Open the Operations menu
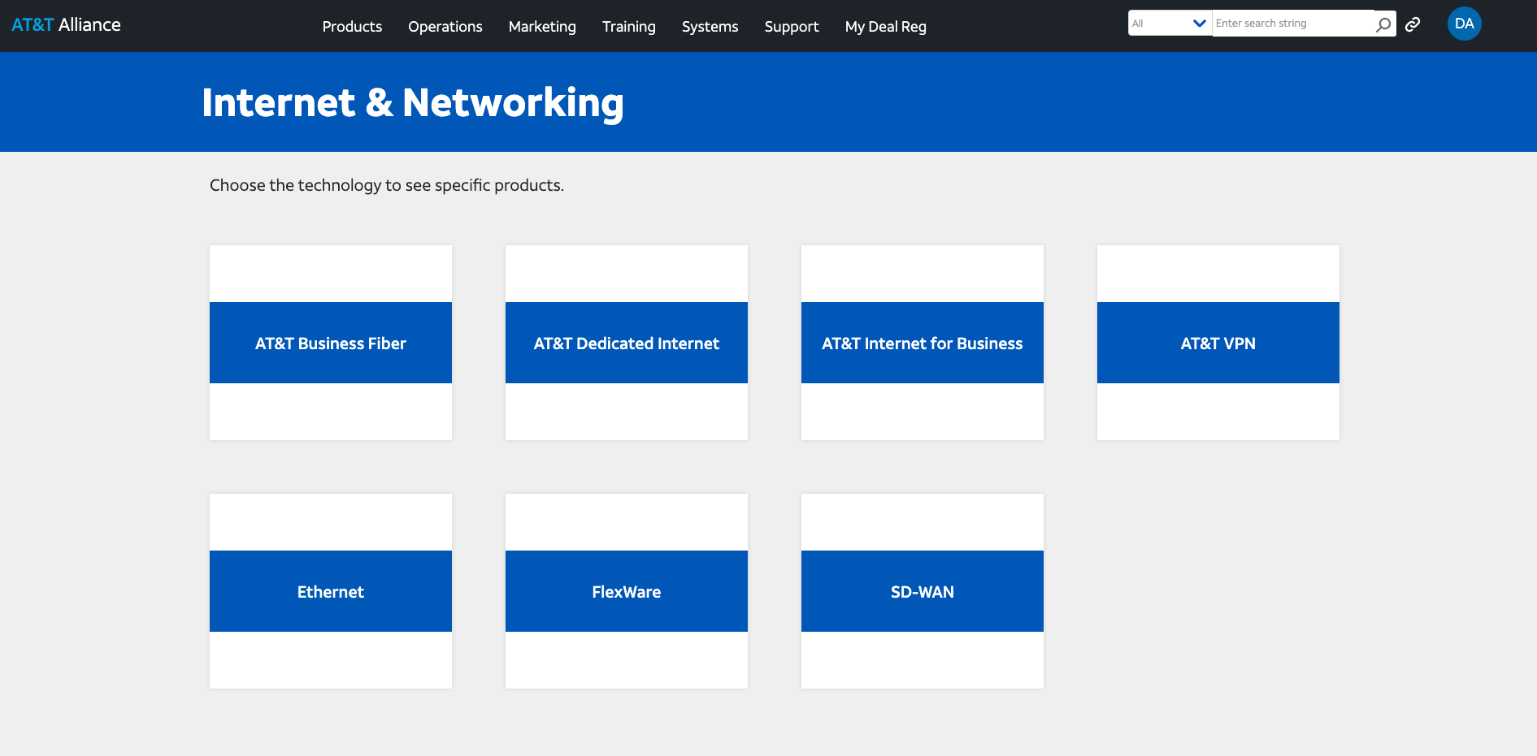 (x=445, y=27)
